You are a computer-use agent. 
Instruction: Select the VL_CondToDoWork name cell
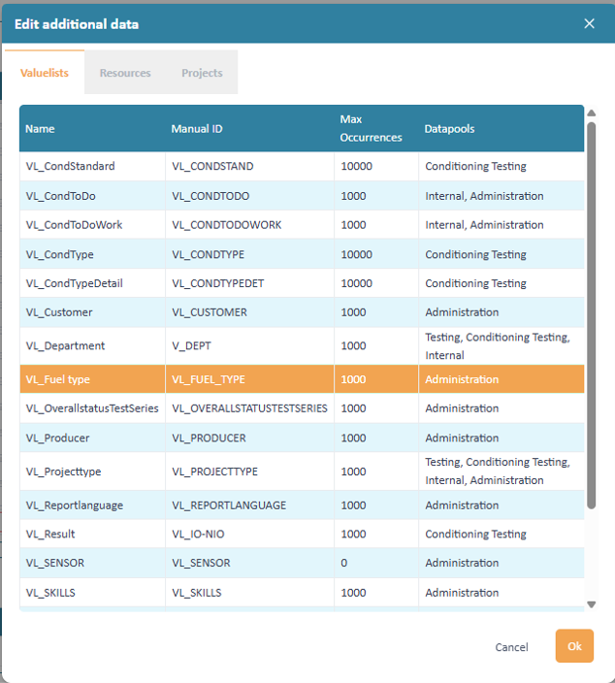[x=92, y=225]
